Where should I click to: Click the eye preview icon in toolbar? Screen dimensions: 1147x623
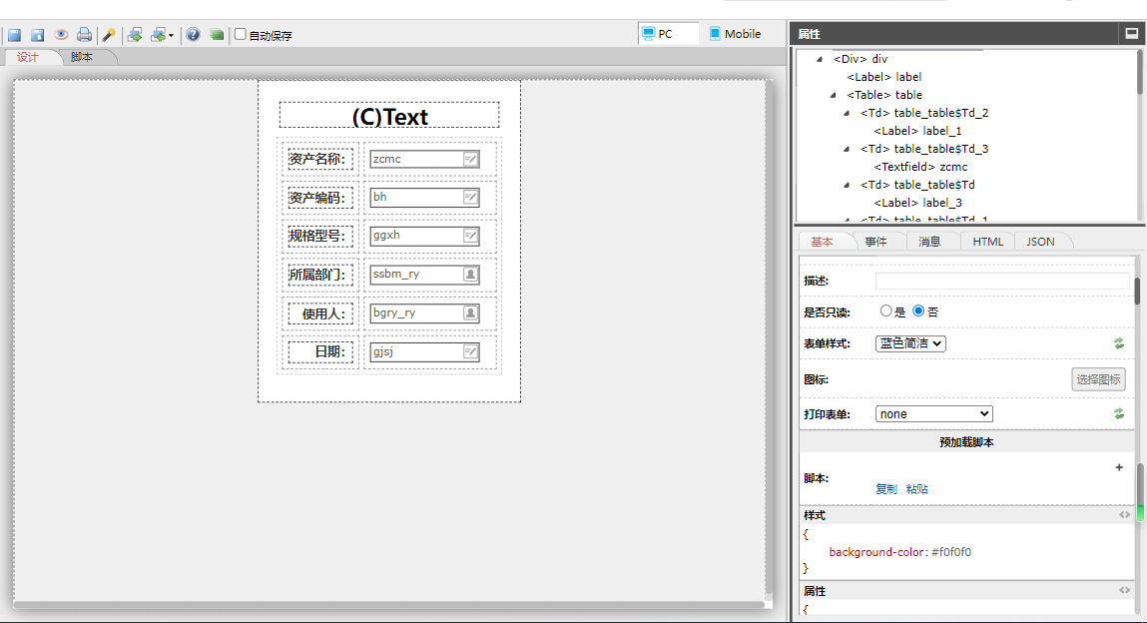[61, 35]
